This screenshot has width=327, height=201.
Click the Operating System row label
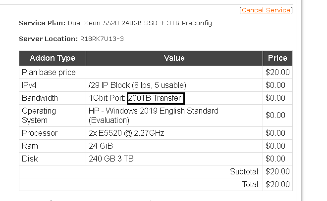click(39, 116)
